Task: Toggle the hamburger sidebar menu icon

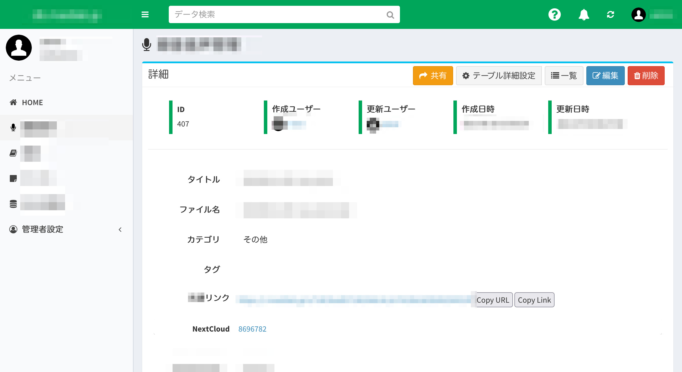Action: tap(145, 14)
